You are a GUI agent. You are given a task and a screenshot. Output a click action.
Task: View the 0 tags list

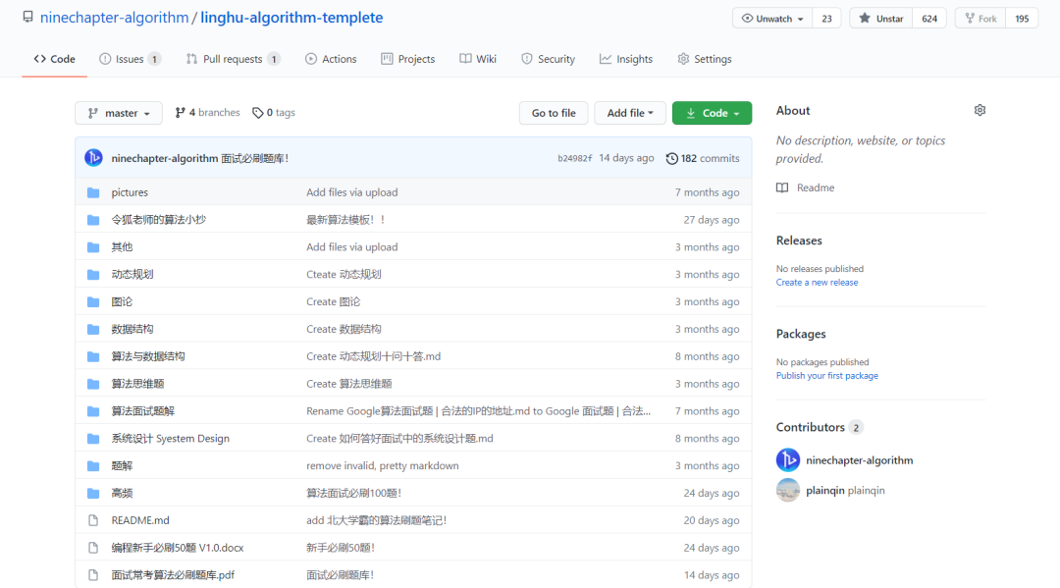point(274,113)
